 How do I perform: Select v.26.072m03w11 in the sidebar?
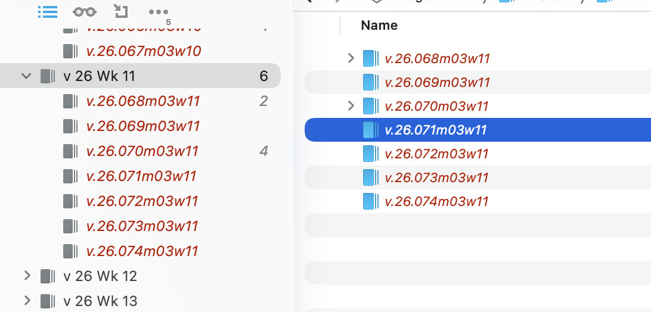142,201
